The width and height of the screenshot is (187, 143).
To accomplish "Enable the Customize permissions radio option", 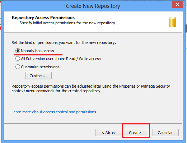I will (18, 67).
